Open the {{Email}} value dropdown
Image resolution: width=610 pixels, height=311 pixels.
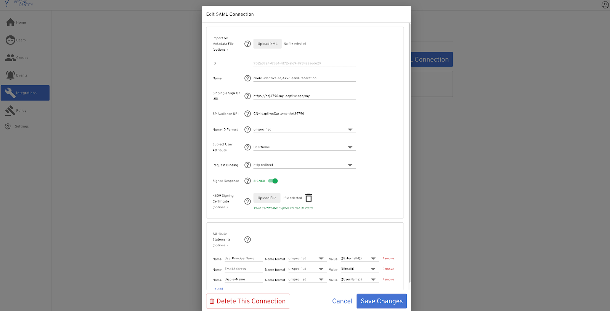tap(360, 269)
